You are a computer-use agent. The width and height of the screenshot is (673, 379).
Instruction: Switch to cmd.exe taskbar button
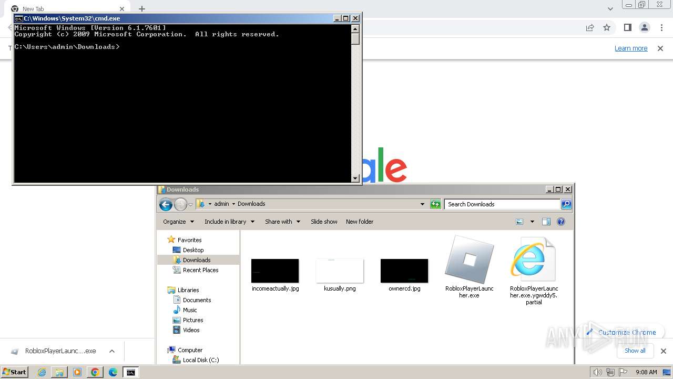[130, 372]
